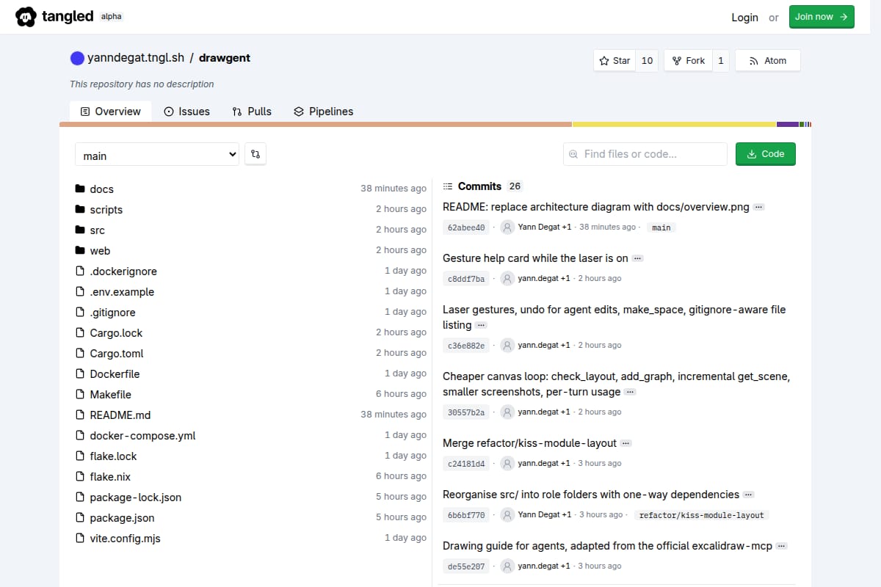Screen dimensions: 881x587
Task: Expand Reorganise src/ commit ellipsis
Action: click(748, 495)
